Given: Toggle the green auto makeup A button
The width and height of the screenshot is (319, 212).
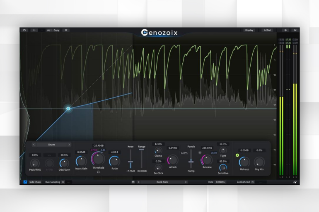Looking at the screenshot, I should (x=237, y=155).
